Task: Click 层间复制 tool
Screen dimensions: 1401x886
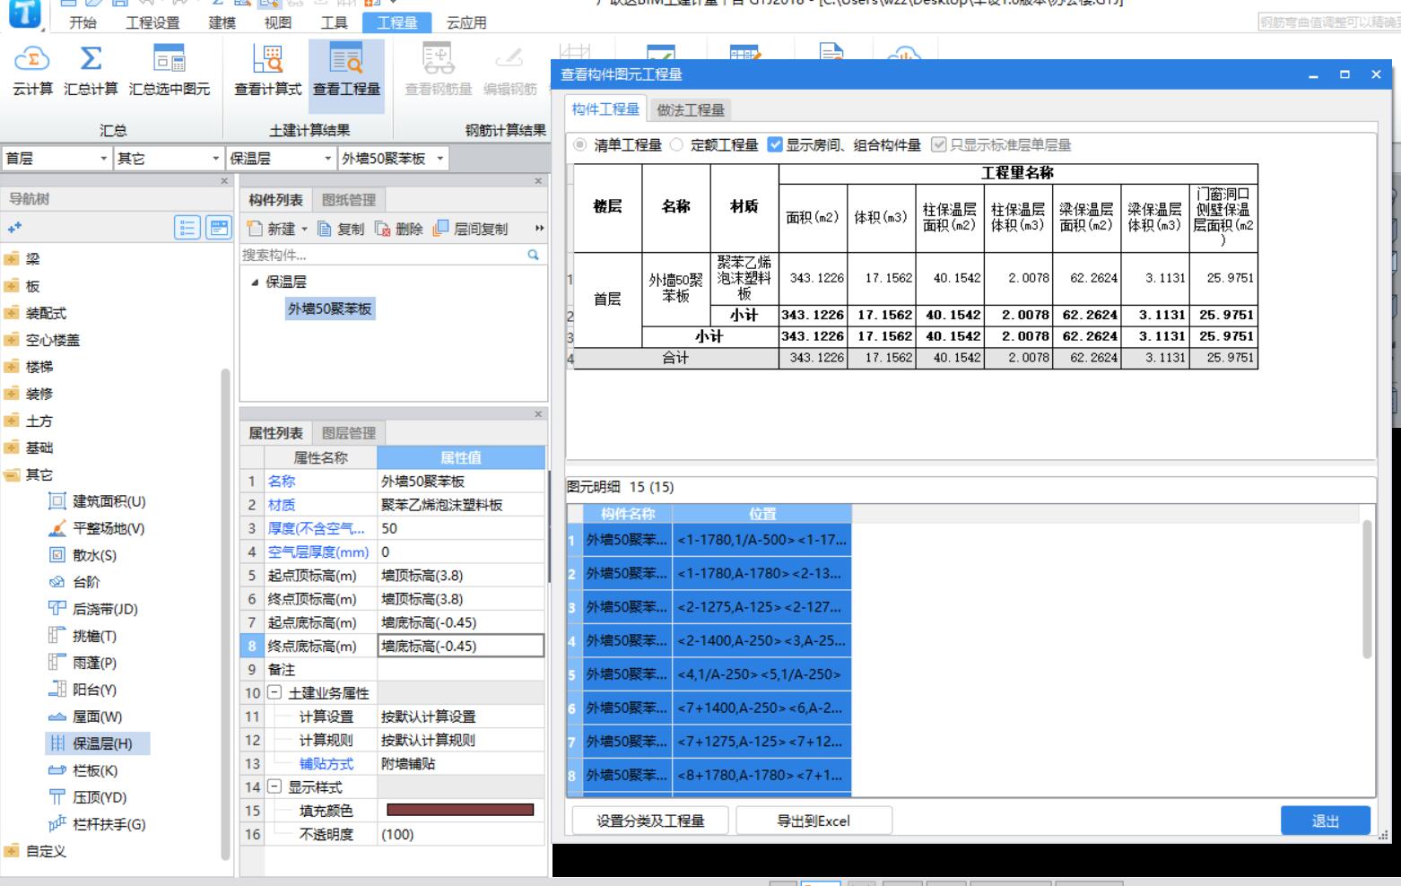Action: (470, 229)
